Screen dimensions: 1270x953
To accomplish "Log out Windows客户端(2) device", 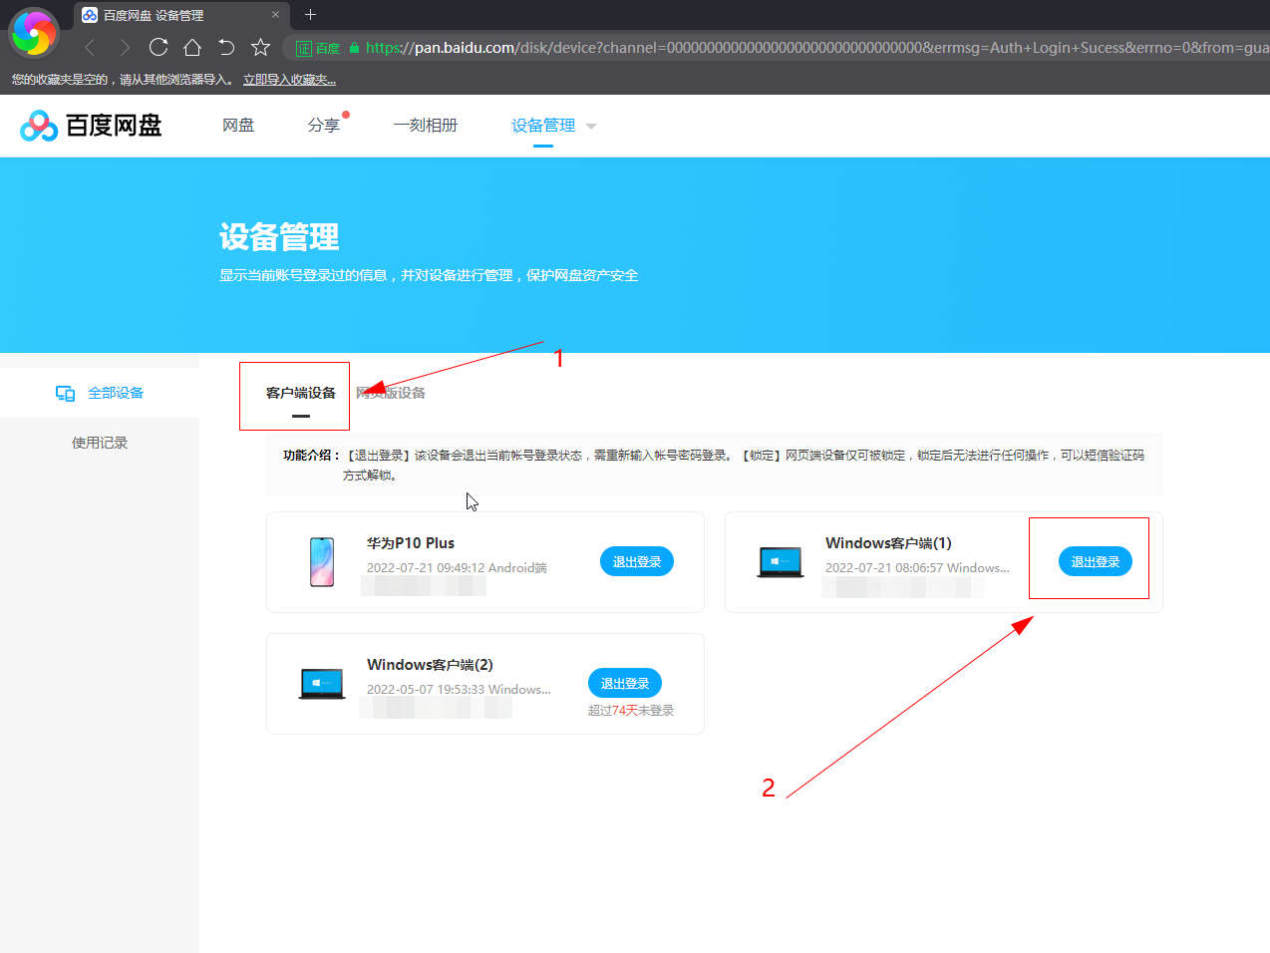I will click(x=625, y=683).
